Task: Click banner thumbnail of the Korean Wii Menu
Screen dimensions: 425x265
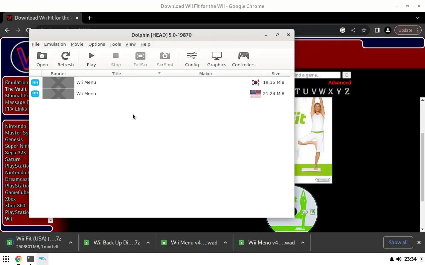Action: click(x=58, y=82)
